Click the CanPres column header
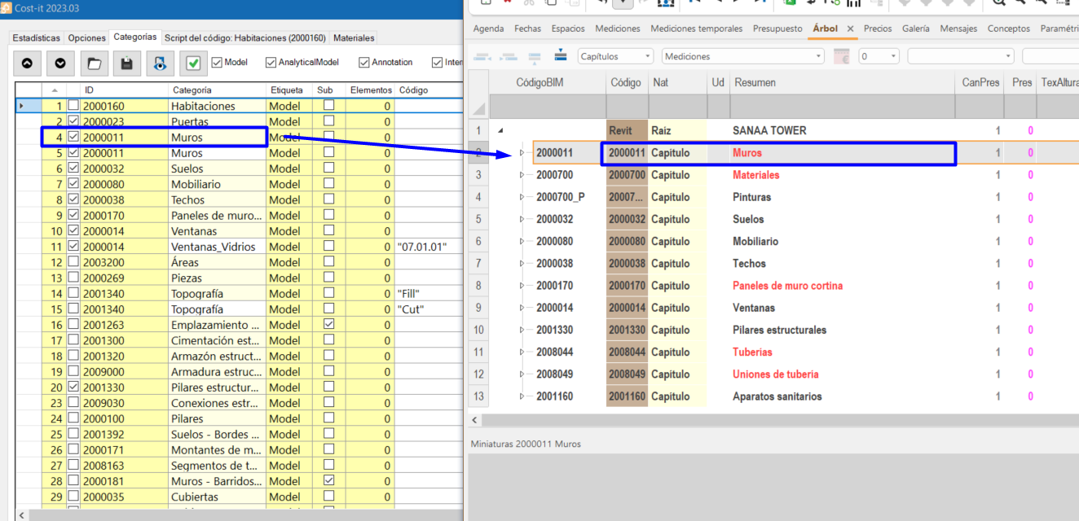Viewport: 1079px width, 521px height. pos(980,82)
